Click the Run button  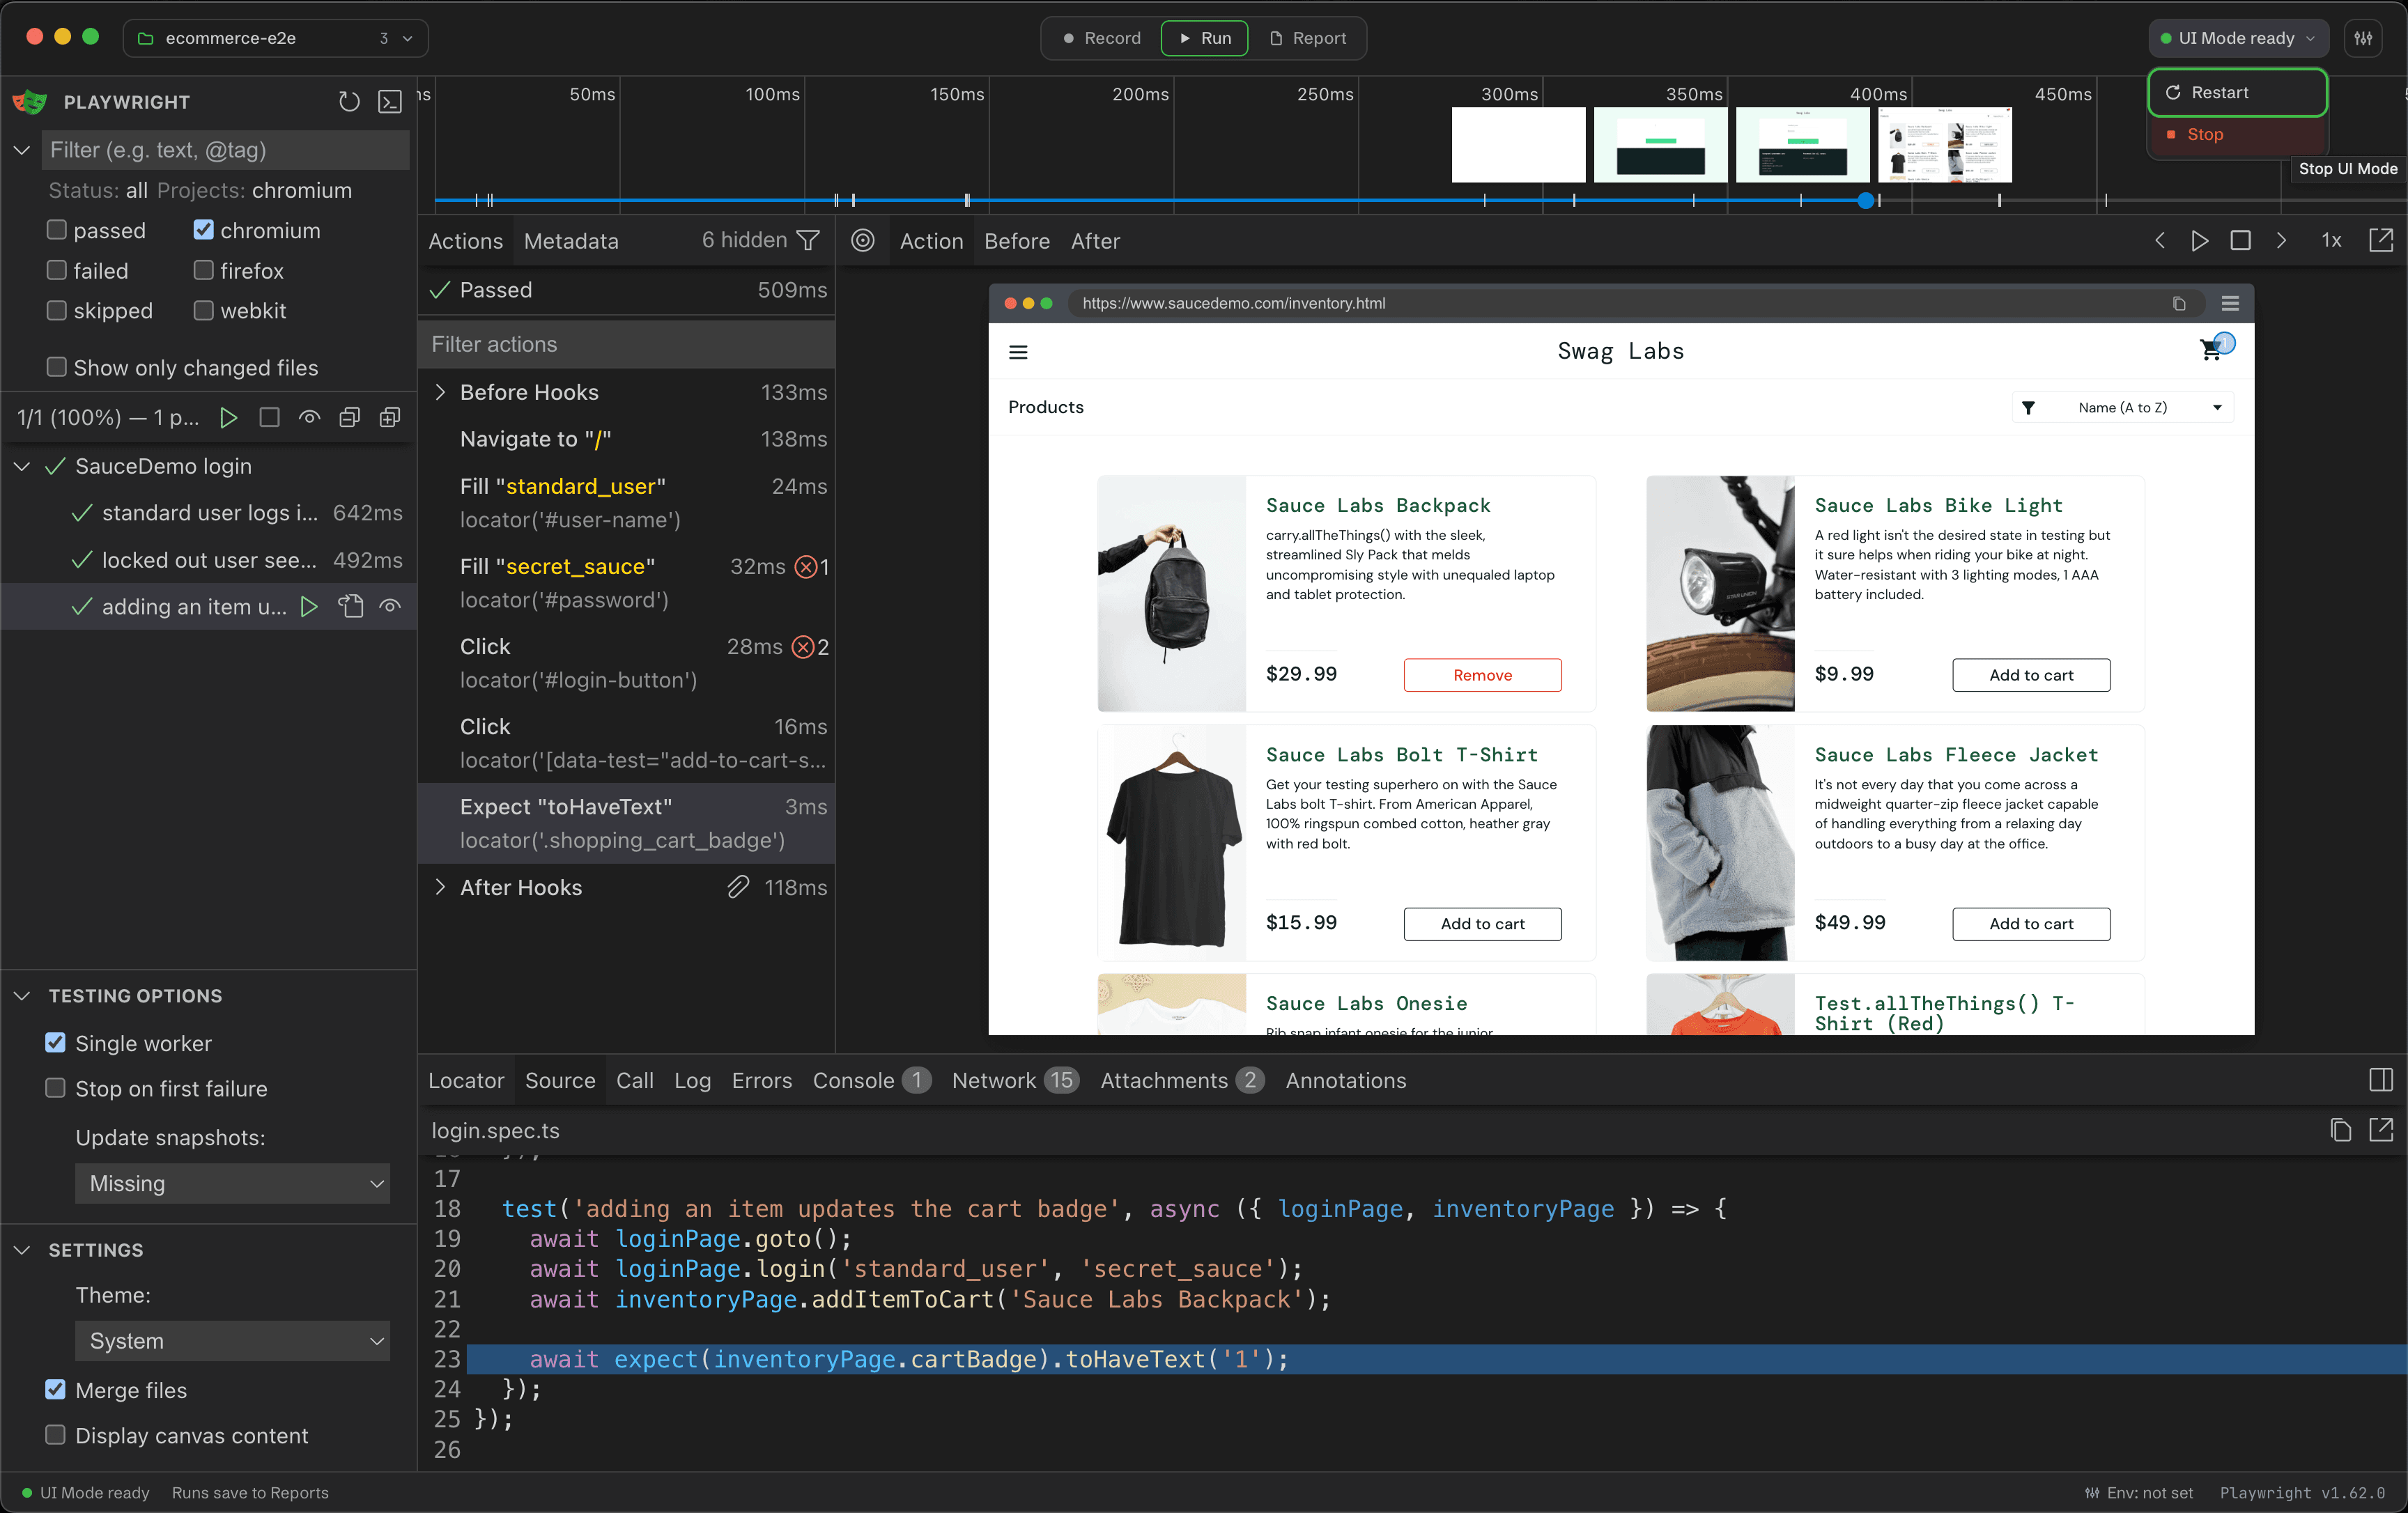click(x=1204, y=38)
